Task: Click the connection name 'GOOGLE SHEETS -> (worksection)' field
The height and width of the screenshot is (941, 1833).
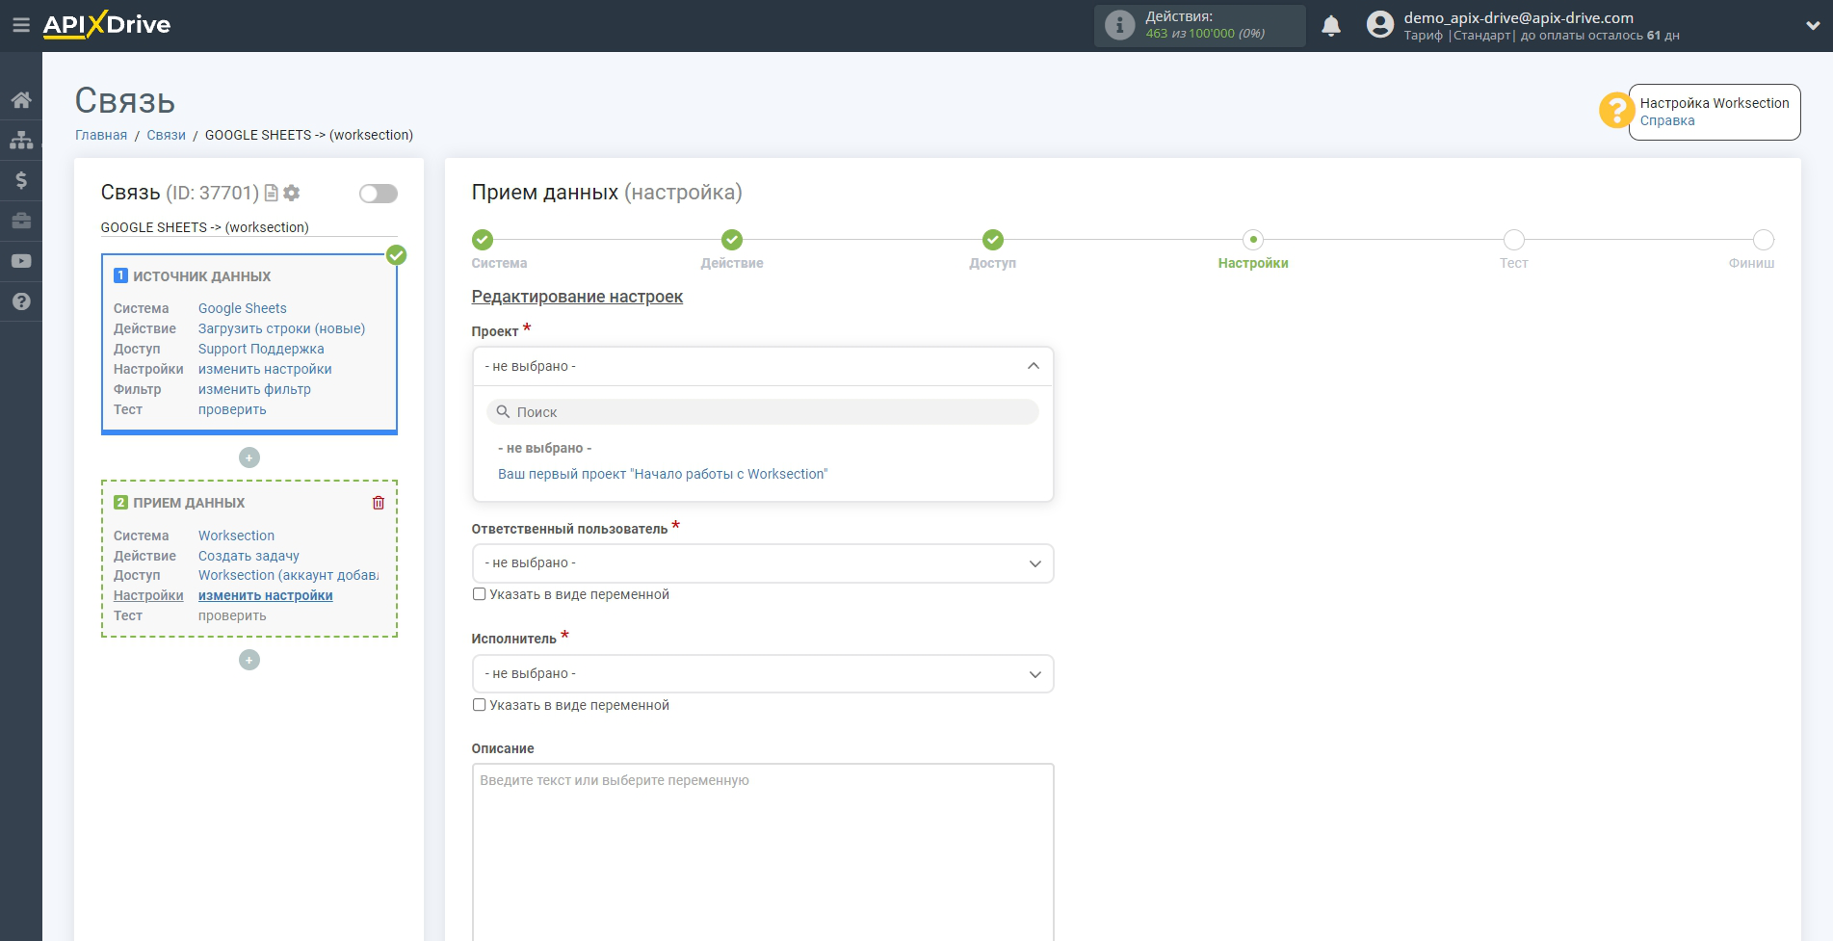Action: [x=249, y=227]
